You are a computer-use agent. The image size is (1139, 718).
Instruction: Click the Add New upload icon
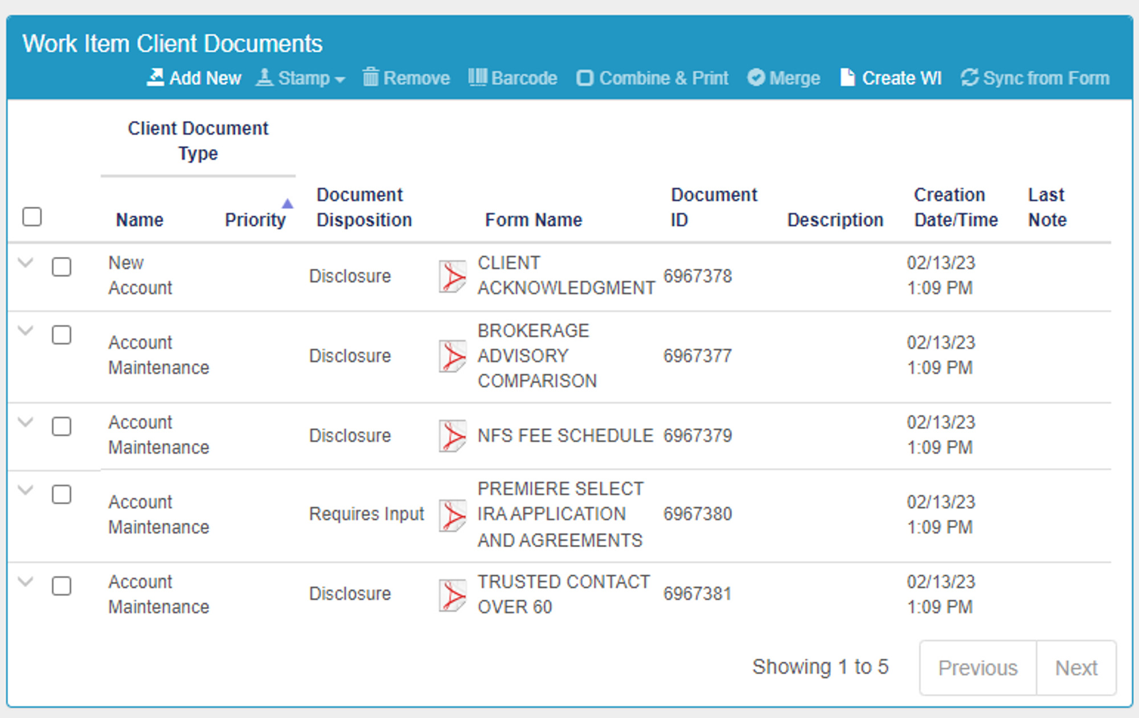coord(155,77)
